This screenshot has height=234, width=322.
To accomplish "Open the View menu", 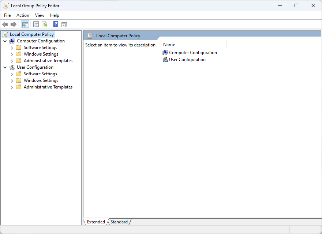I will 40,15.
